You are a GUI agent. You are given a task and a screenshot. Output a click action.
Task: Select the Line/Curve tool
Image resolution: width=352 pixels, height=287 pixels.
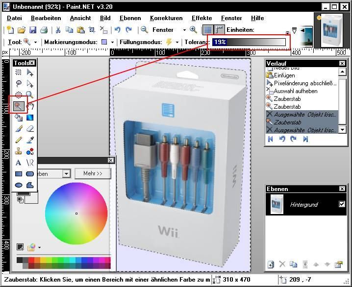tap(30, 163)
